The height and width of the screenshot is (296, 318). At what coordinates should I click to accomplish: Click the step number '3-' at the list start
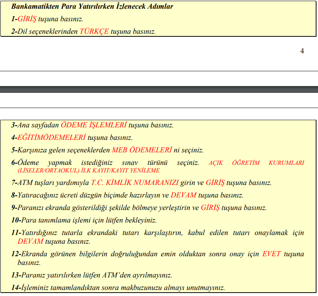14,125
